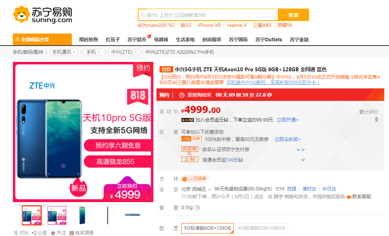This screenshot has width=389, height=236.
Task: Select the first red-bordered product thumbnail
Action: [x=32, y=215]
